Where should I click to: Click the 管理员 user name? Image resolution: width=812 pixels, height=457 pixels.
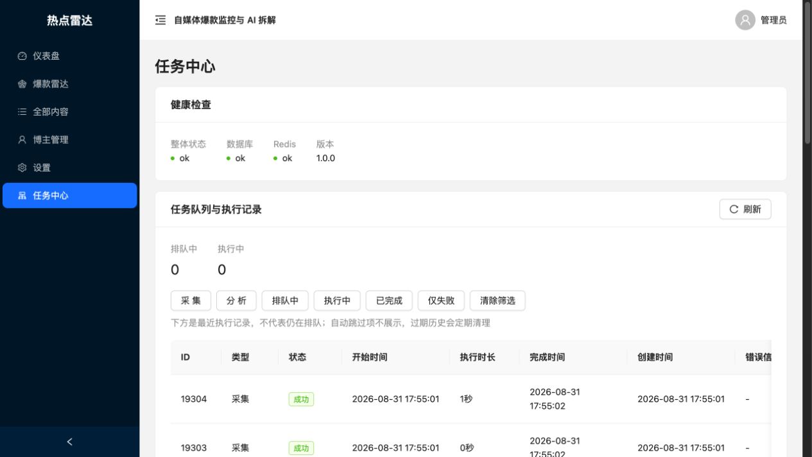point(773,20)
